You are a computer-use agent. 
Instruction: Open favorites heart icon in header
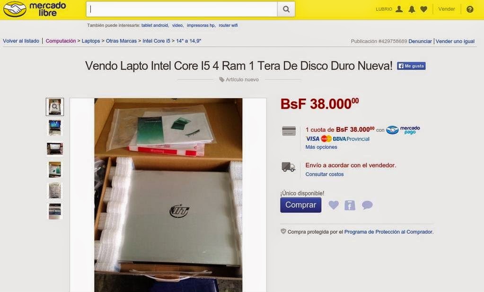pos(424,9)
